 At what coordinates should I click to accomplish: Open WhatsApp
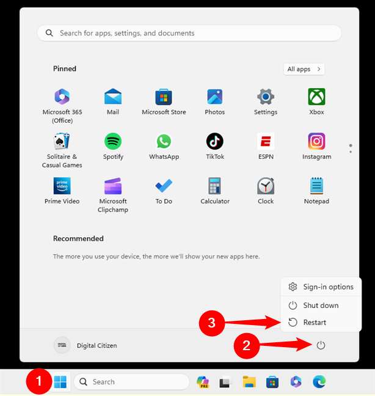click(164, 147)
